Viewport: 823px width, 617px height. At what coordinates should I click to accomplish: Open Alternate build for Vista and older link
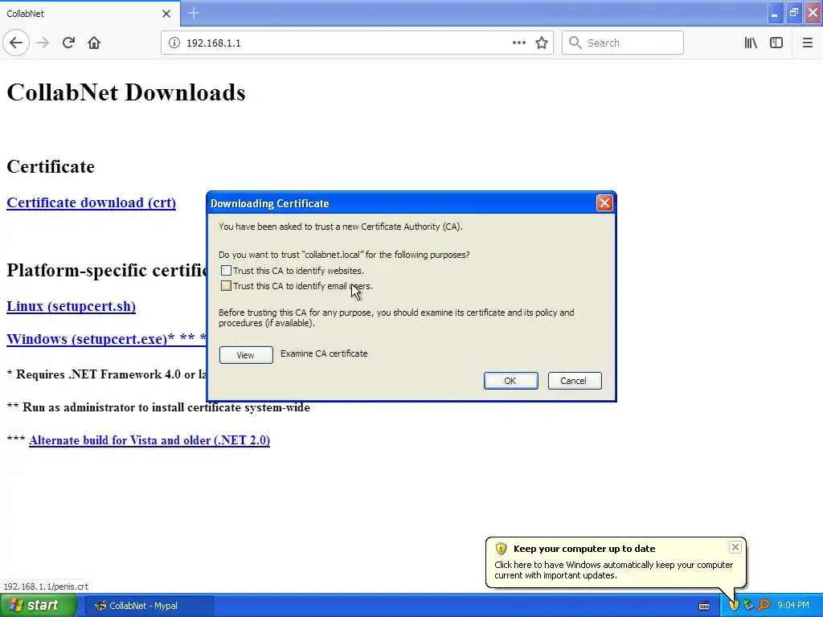(x=149, y=440)
